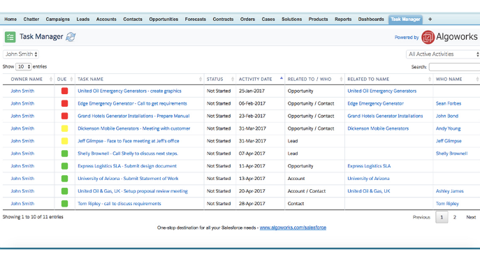Click the Who Name column header
This screenshot has width=480, height=268.
click(x=449, y=80)
